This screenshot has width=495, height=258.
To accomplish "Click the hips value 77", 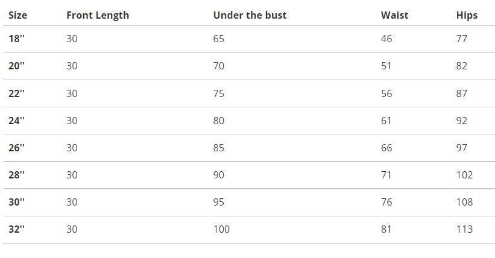I will (462, 39).
